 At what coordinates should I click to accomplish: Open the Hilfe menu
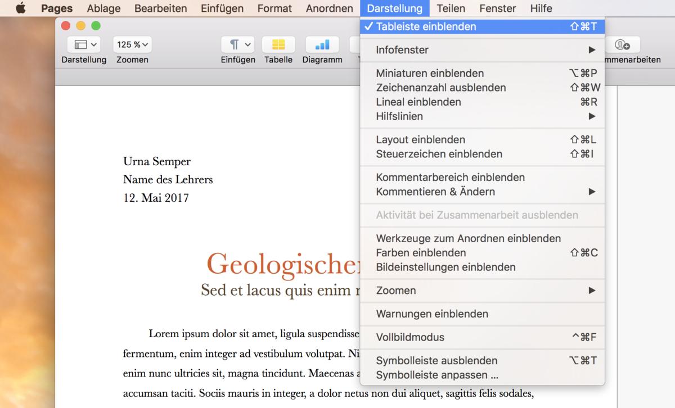click(x=541, y=8)
